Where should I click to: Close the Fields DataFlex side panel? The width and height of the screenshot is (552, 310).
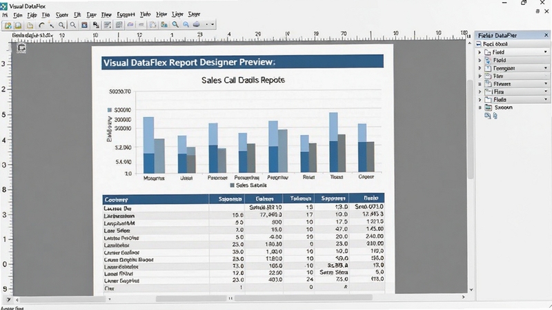click(x=546, y=35)
